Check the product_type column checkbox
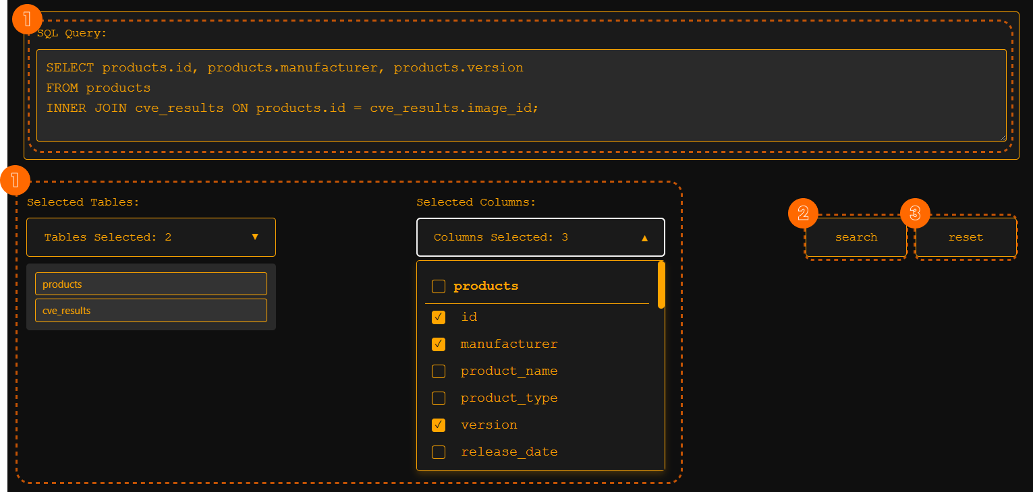The width and height of the screenshot is (1033, 492). (439, 398)
